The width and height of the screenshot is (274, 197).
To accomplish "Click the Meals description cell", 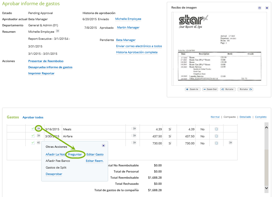I will pyautogui.click(x=94, y=129).
